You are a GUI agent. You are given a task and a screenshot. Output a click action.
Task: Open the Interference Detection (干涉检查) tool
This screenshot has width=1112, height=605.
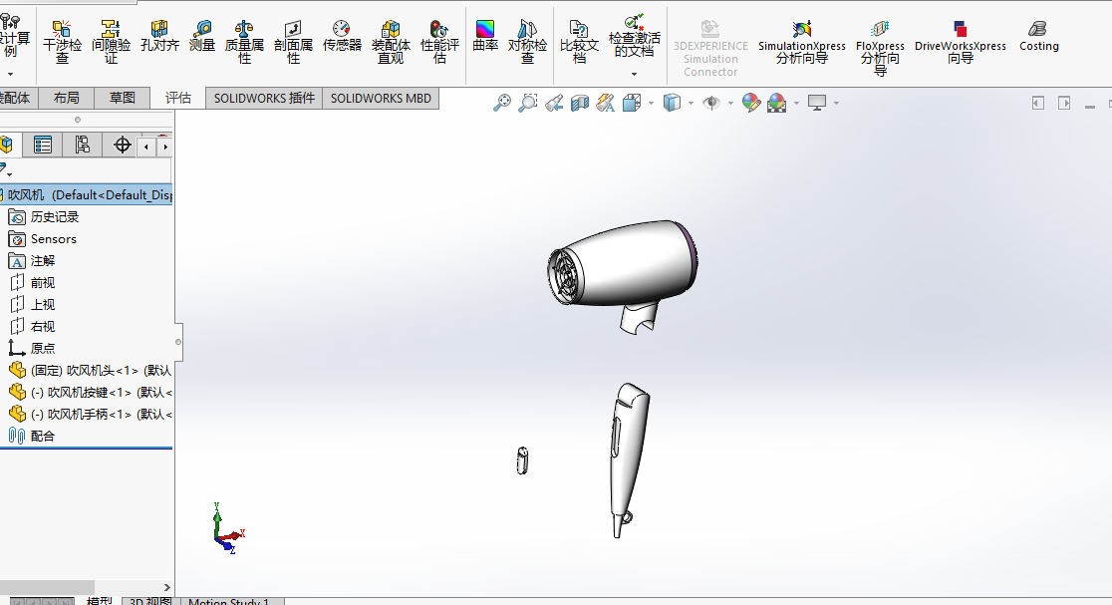[62, 42]
